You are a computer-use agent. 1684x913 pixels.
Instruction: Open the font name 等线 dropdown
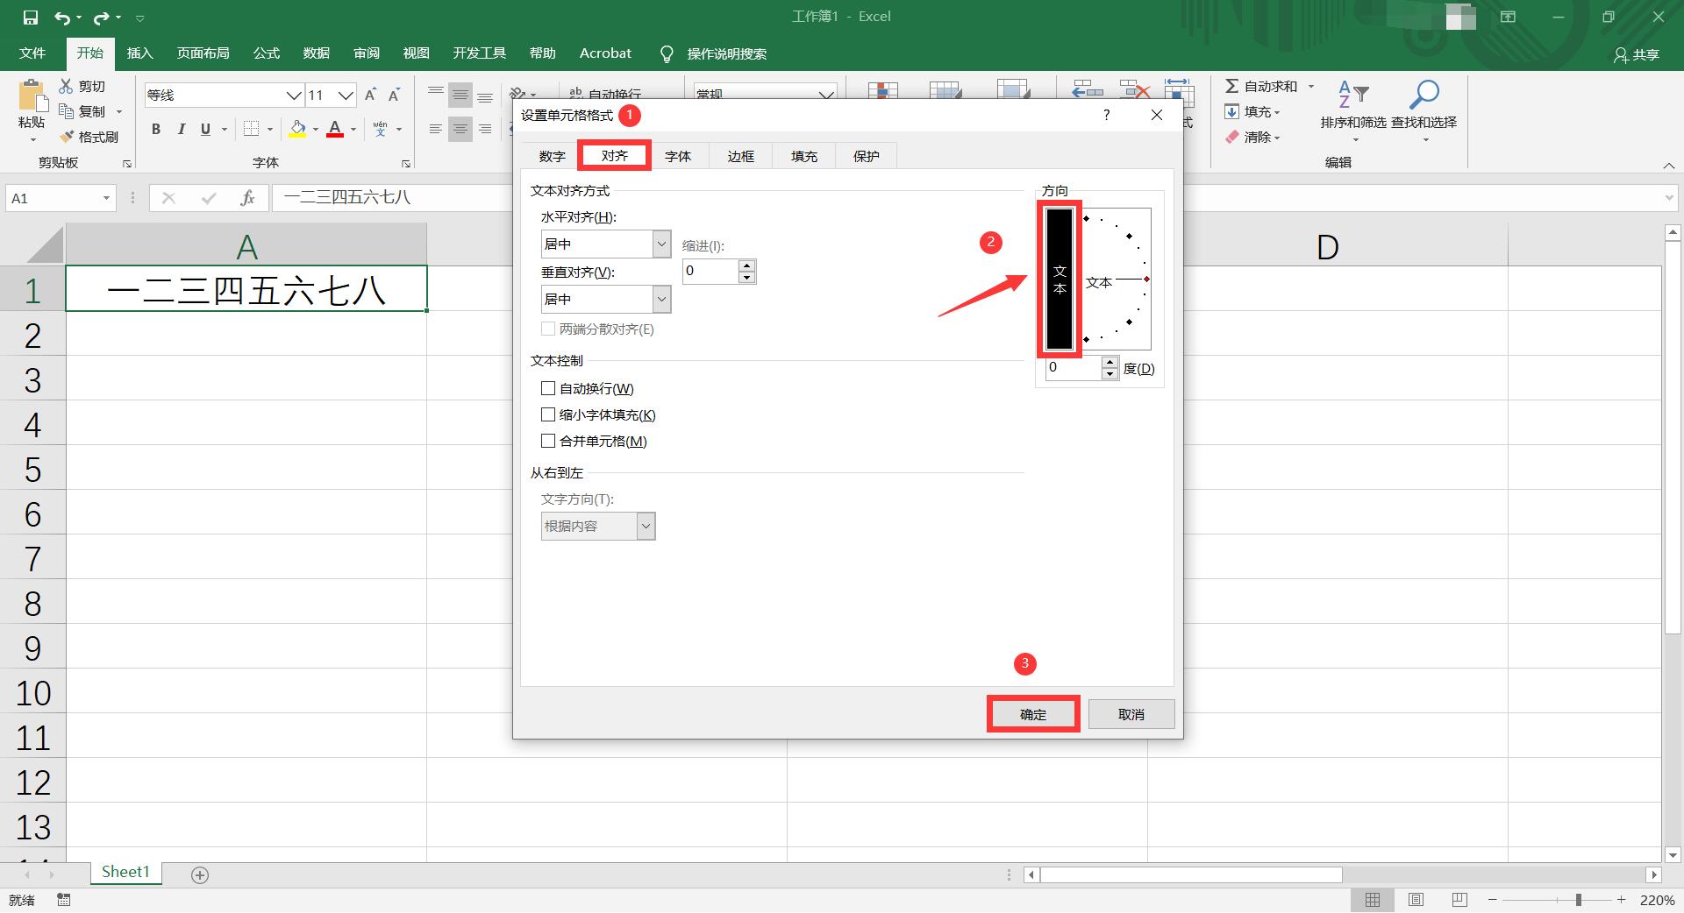[294, 95]
